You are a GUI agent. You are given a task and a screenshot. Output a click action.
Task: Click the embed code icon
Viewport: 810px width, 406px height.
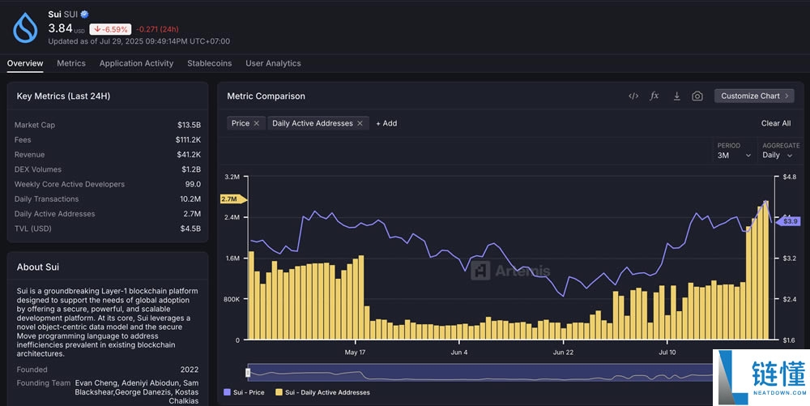pyautogui.click(x=633, y=96)
